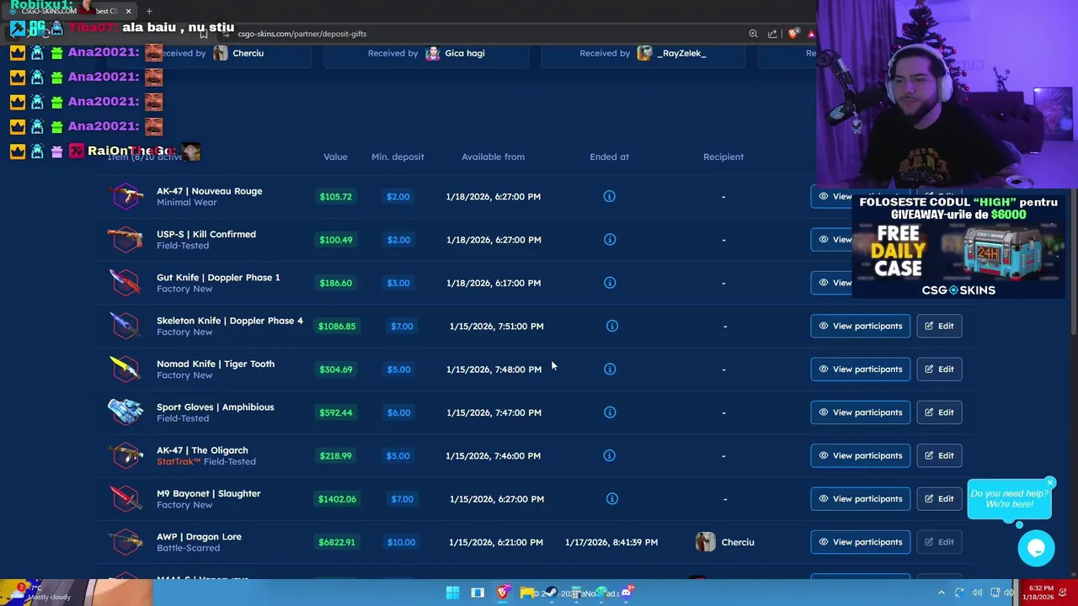Open info icon for Nomad Knife Tiger Tooth

click(610, 369)
